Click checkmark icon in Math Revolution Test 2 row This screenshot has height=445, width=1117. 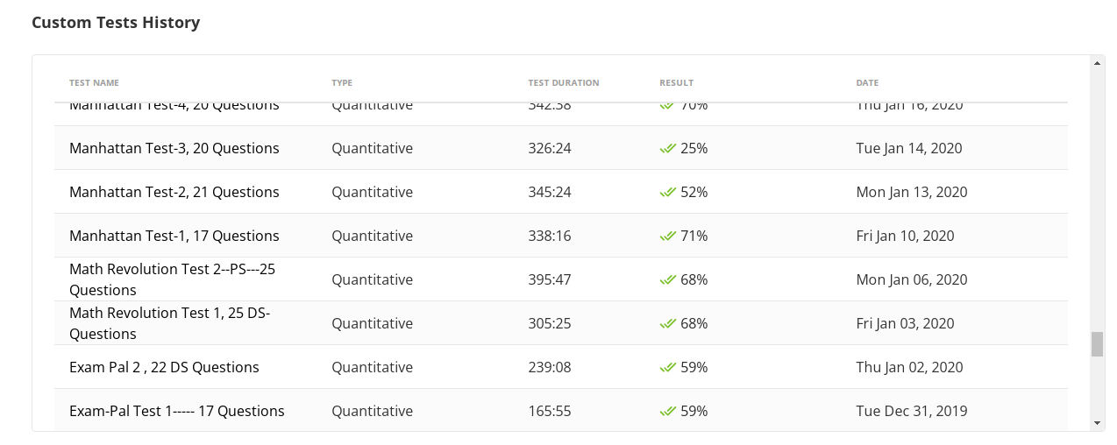tap(667, 280)
